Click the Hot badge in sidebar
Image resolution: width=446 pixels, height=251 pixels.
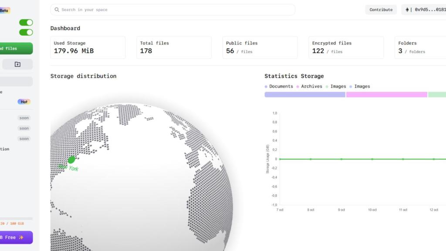(x=24, y=102)
